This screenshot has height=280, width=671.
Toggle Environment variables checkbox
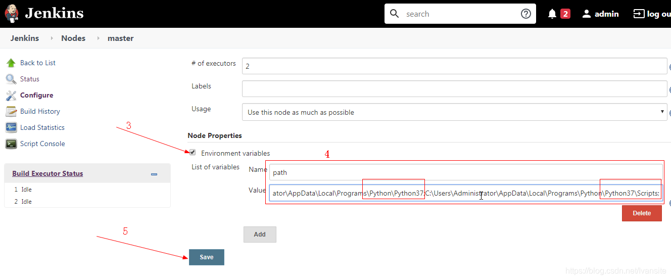point(193,152)
